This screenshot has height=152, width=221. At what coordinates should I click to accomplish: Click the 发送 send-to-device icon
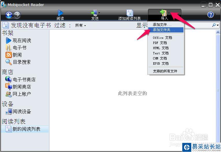[x=94, y=13]
